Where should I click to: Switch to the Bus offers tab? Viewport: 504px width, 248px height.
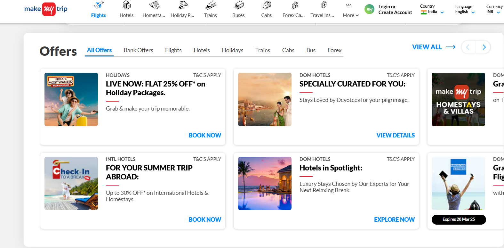click(311, 50)
